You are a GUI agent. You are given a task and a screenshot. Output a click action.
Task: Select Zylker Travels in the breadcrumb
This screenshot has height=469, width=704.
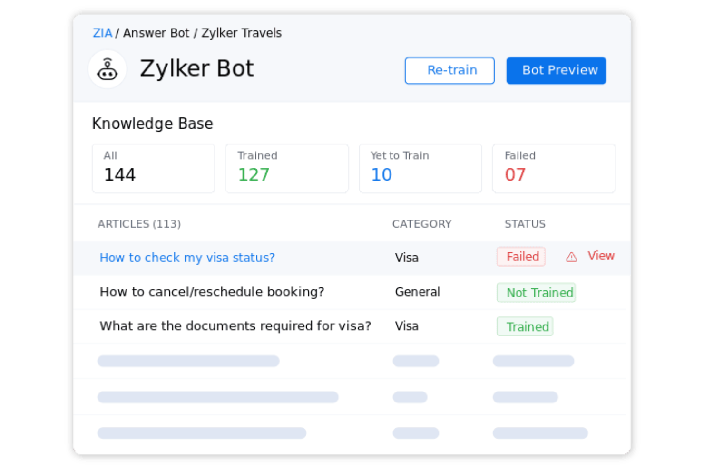pyautogui.click(x=242, y=33)
